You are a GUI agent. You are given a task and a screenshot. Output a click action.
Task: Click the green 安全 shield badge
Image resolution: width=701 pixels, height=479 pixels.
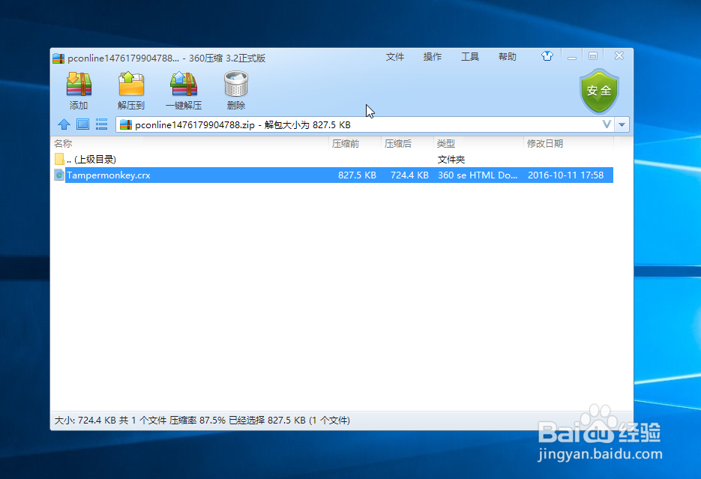tap(599, 91)
